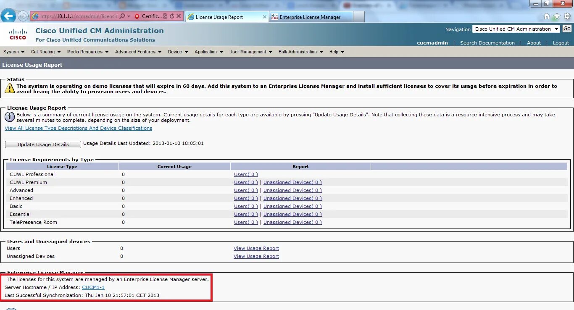Open browser Tools gear icon
Image resolution: width=574 pixels, height=310 pixels.
coord(567,16)
